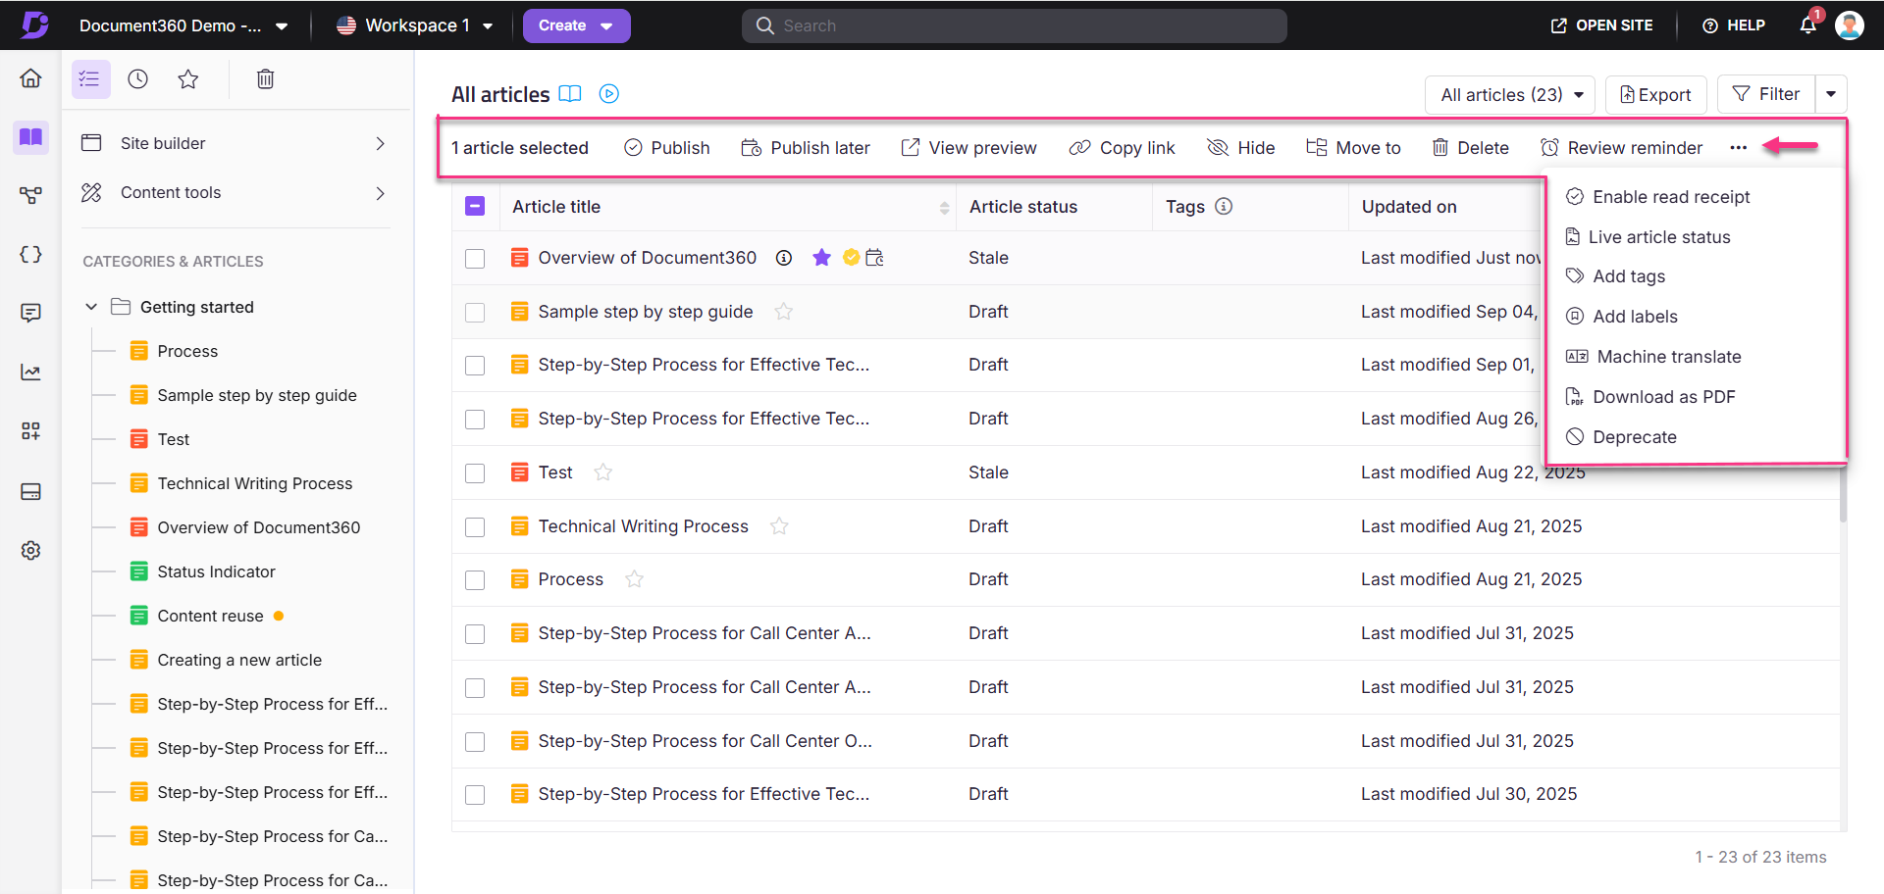Expand the Create button dropdown
The image size is (1884, 894).
click(606, 25)
